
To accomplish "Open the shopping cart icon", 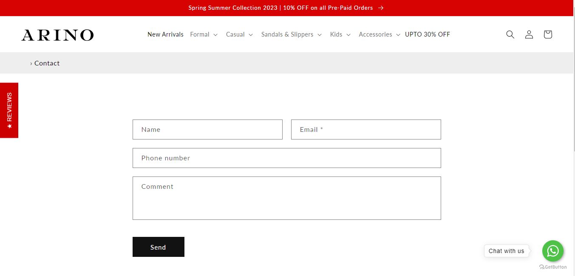I will 547,34.
